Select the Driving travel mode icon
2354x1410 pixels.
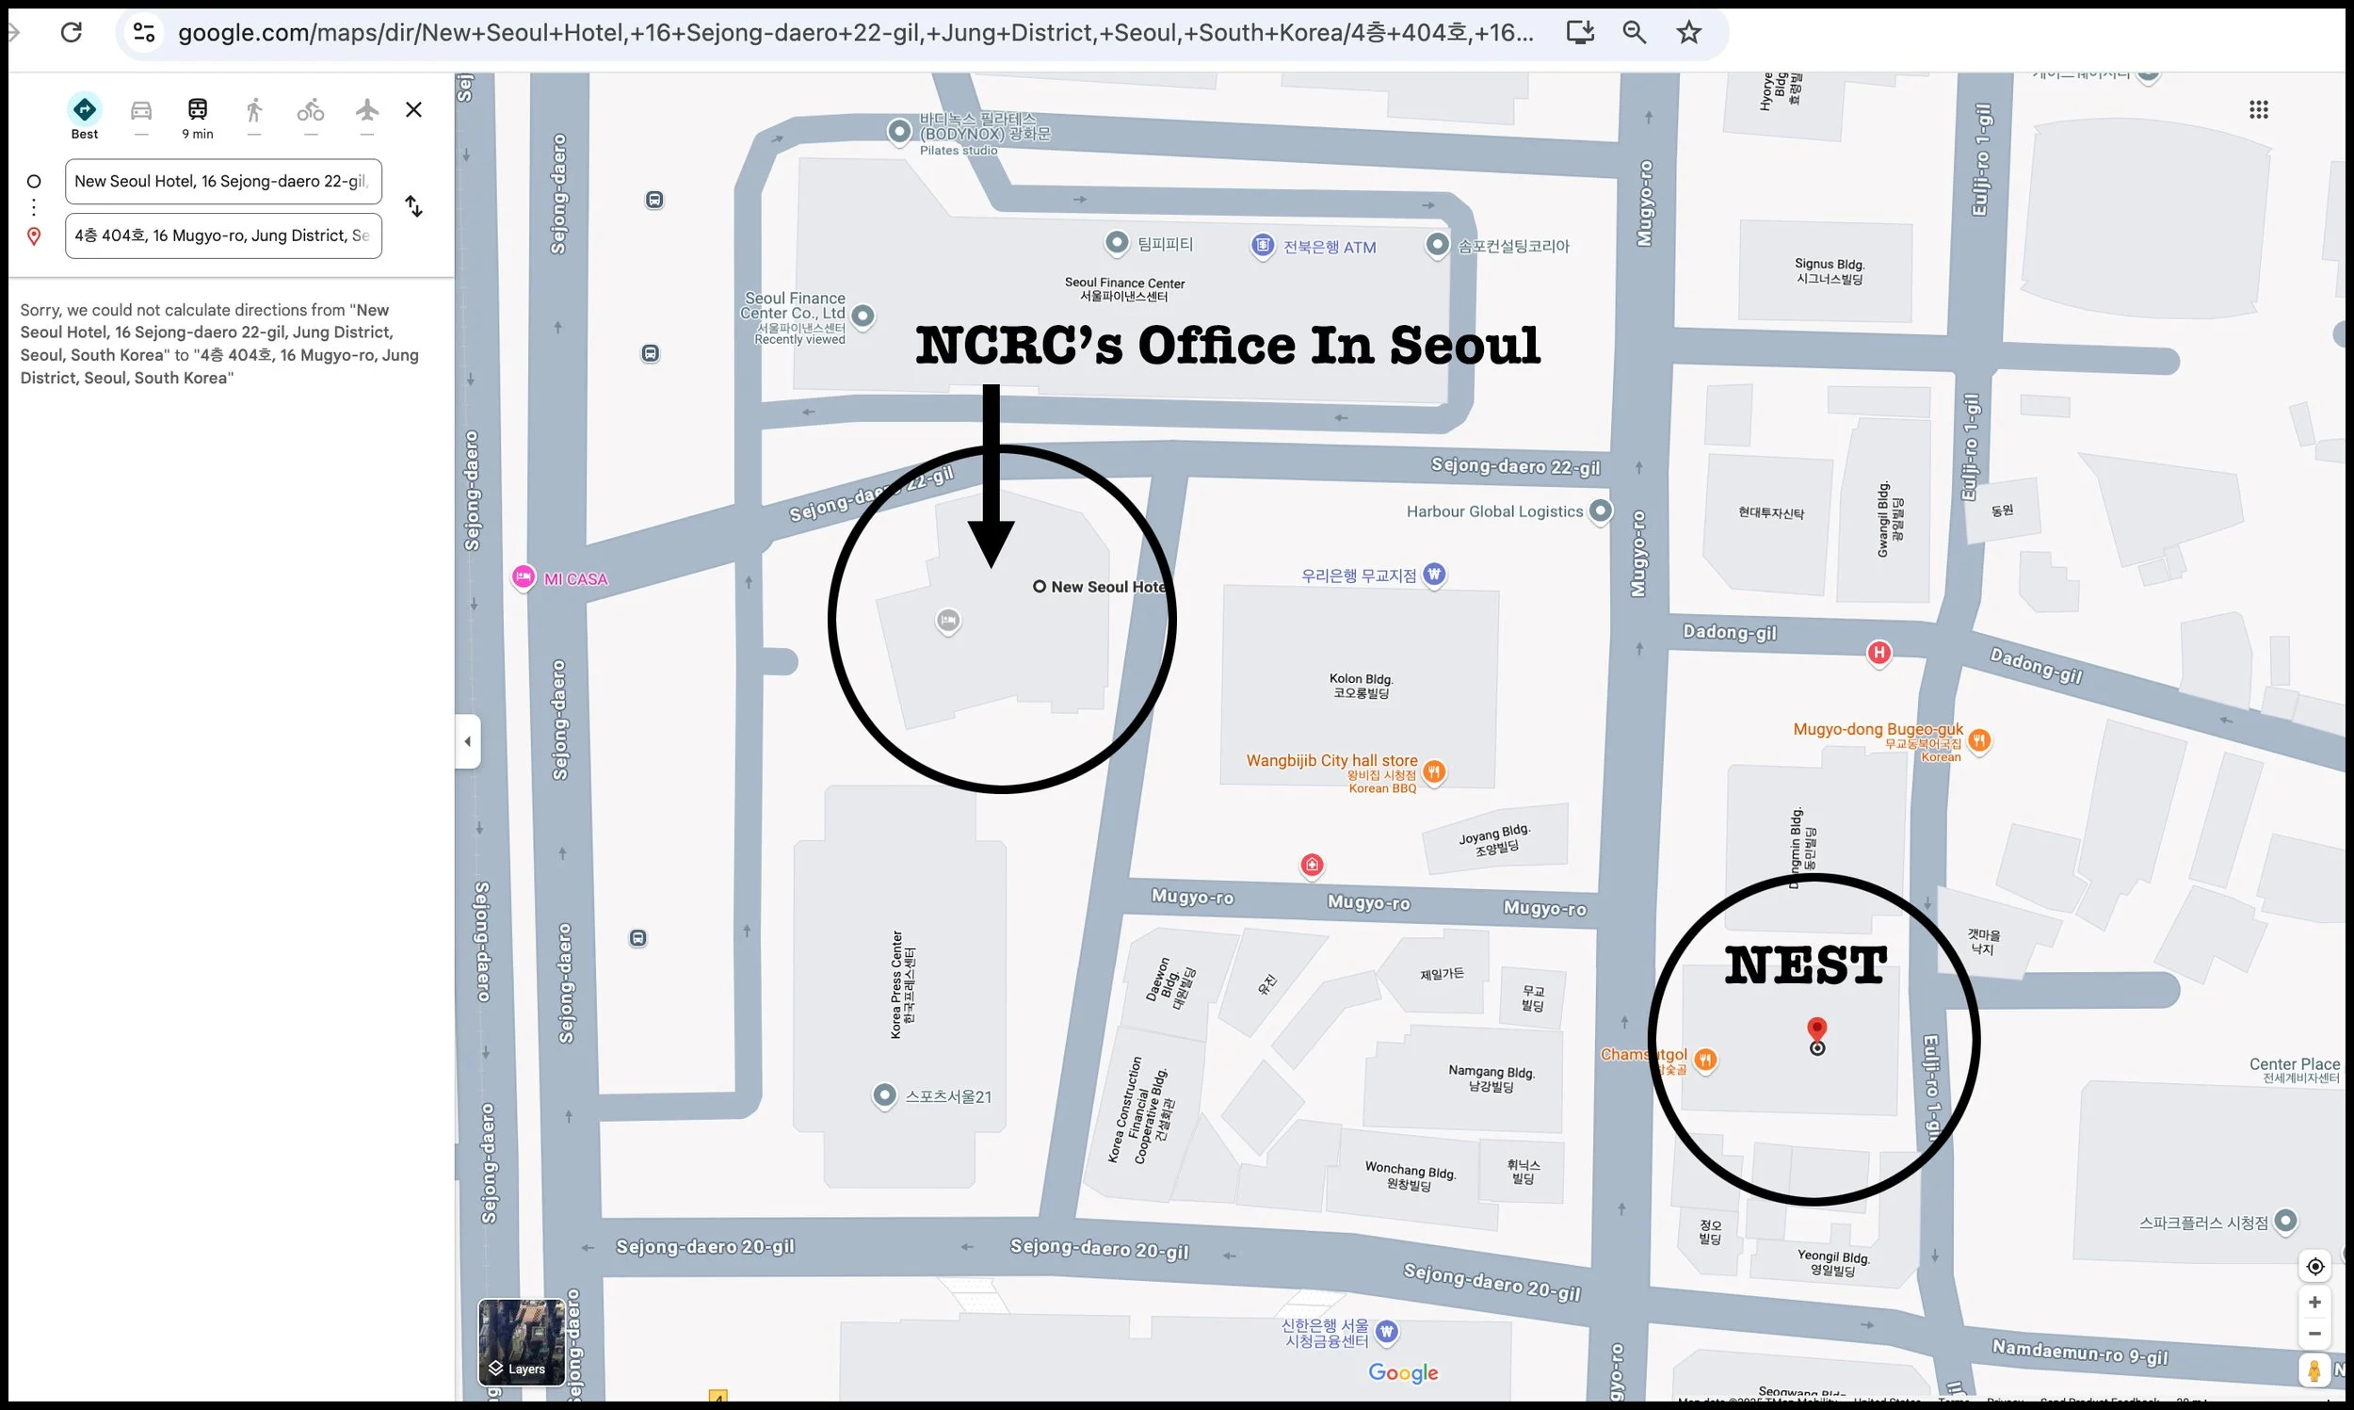pos(140,110)
